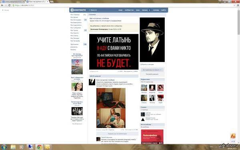Show all 33 comments under the post
This screenshot has height=150, width=240.
coord(117,134)
